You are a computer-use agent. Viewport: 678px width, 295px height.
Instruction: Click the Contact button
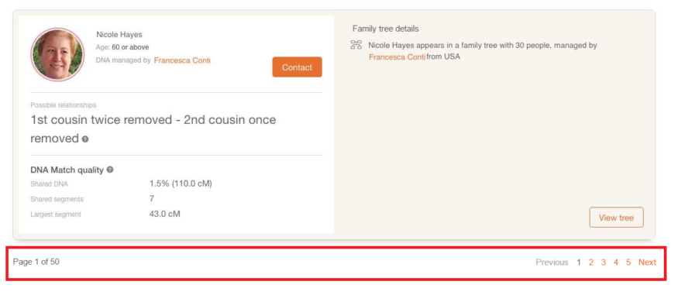tap(297, 67)
